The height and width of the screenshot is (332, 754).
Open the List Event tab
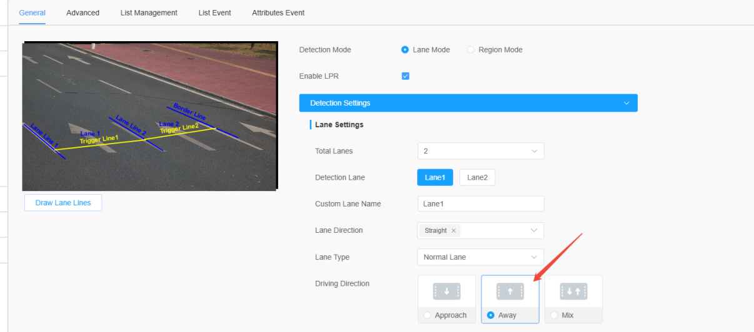click(x=214, y=12)
